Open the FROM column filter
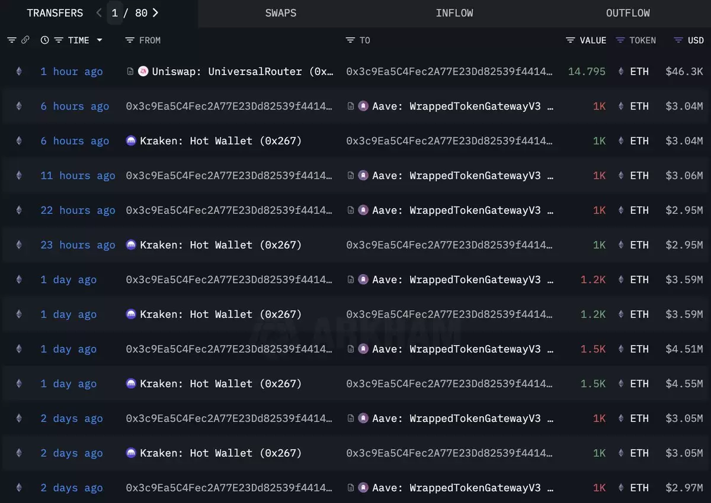This screenshot has height=503, width=711. pyautogui.click(x=130, y=40)
